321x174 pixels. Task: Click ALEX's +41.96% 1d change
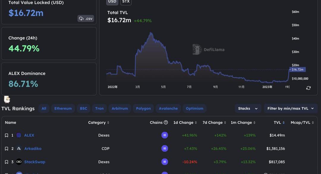coord(189,135)
